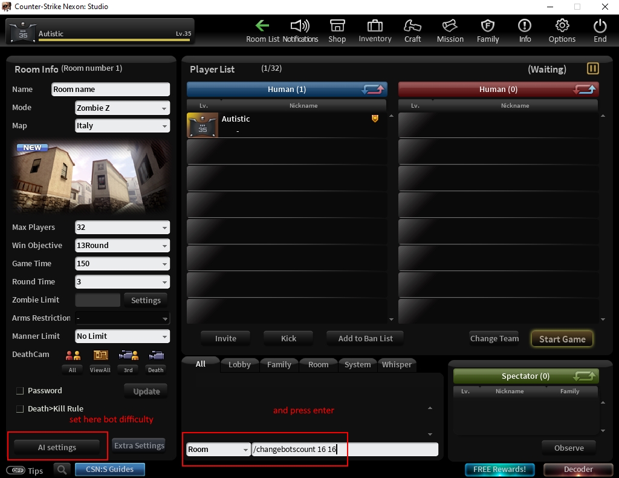The height and width of the screenshot is (478, 619).
Task: Open the Mission panel
Action: pos(450,31)
